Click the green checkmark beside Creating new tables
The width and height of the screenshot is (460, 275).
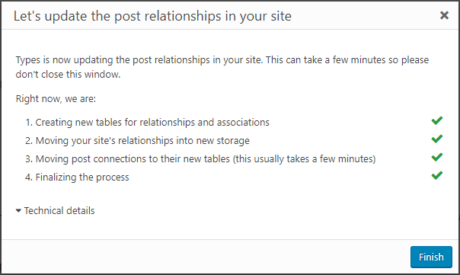[x=437, y=120]
